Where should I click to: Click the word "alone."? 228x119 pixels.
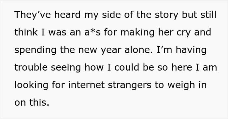click(139, 50)
